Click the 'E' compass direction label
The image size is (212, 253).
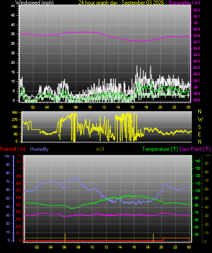(199, 134)
